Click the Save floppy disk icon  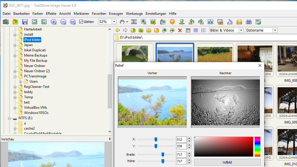25,22
